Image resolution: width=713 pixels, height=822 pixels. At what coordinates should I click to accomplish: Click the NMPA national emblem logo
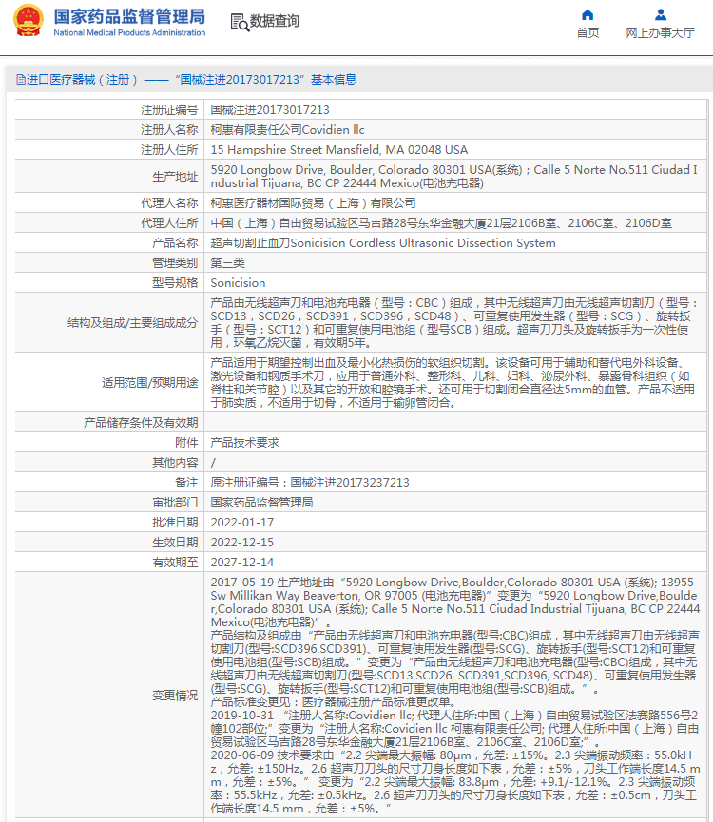tap(28, 21)
